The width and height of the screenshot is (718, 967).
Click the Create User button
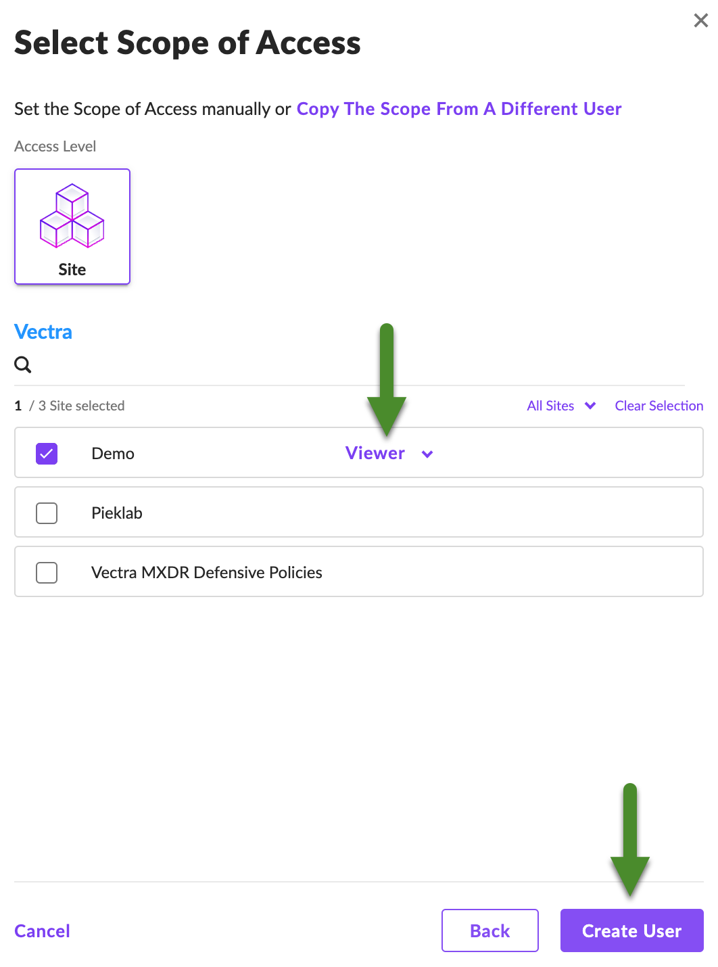tap(631, 930)
